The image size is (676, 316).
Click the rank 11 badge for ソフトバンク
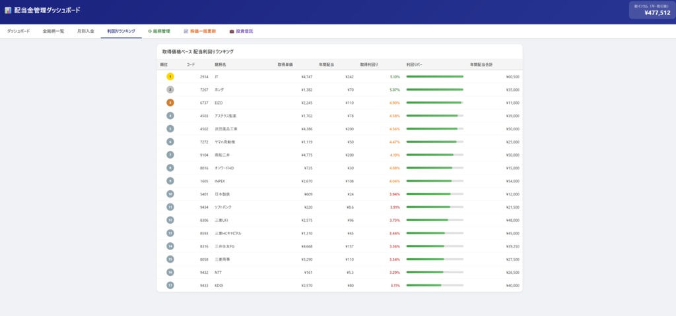170,207
